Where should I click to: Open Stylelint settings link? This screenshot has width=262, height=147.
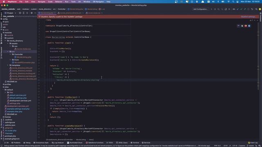pos(248,17)
